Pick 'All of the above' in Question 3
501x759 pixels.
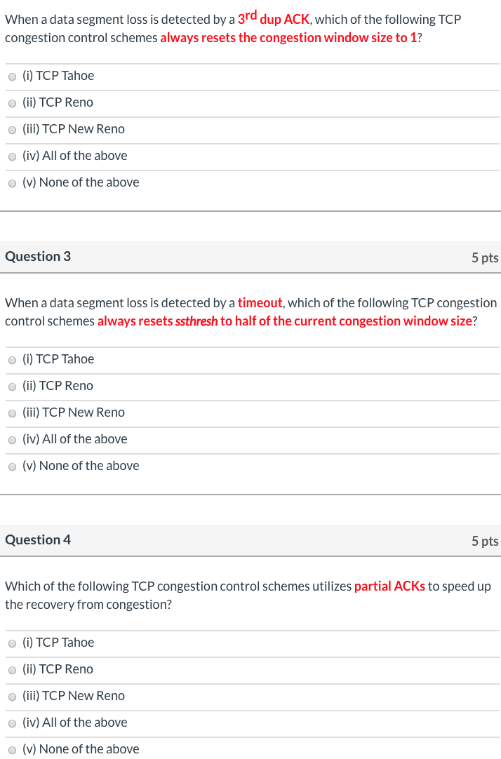pyautogui.click(x=12, y=440)
